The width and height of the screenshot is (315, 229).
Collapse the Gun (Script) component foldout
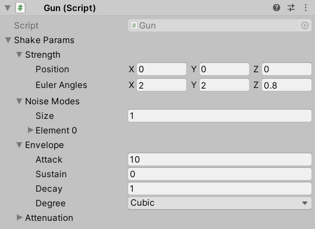click(8, 8)
